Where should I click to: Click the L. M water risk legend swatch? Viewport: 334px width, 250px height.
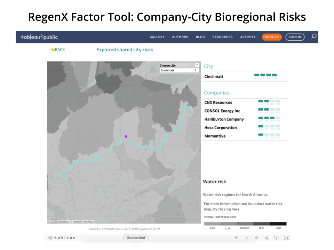(x=229, y=224)
